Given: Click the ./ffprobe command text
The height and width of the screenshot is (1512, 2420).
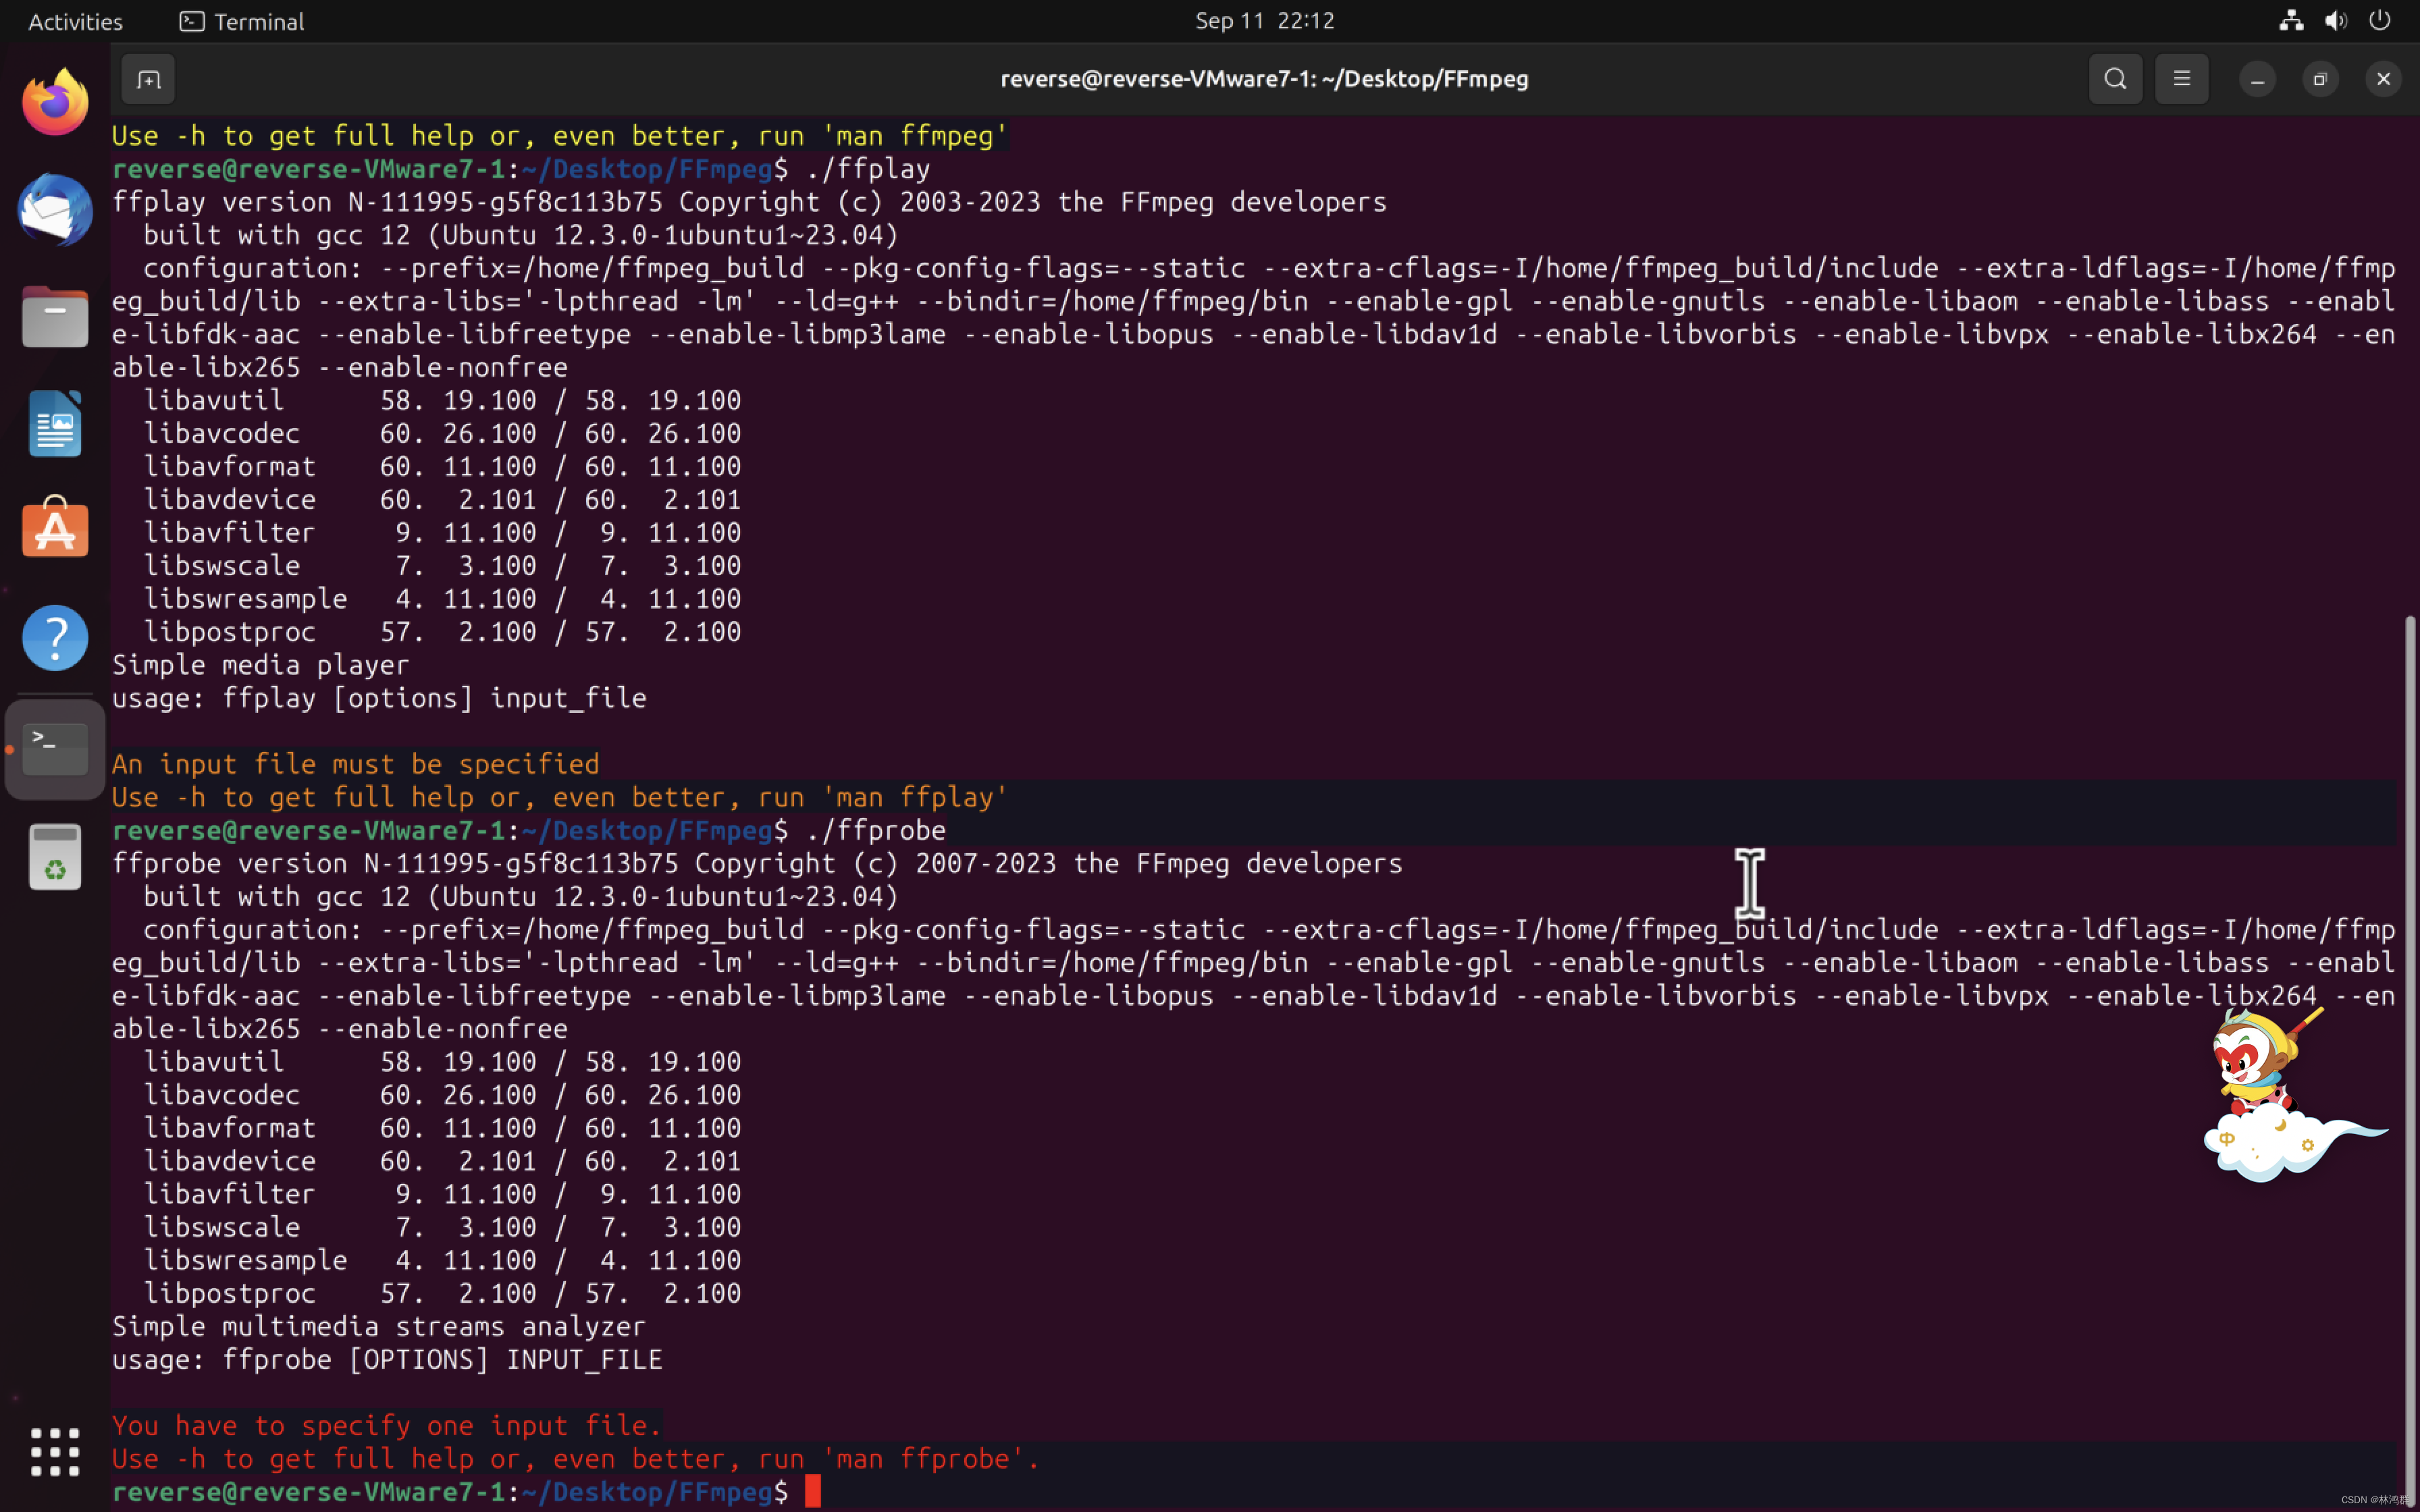Looking at the screenshot, I should 876,830.
